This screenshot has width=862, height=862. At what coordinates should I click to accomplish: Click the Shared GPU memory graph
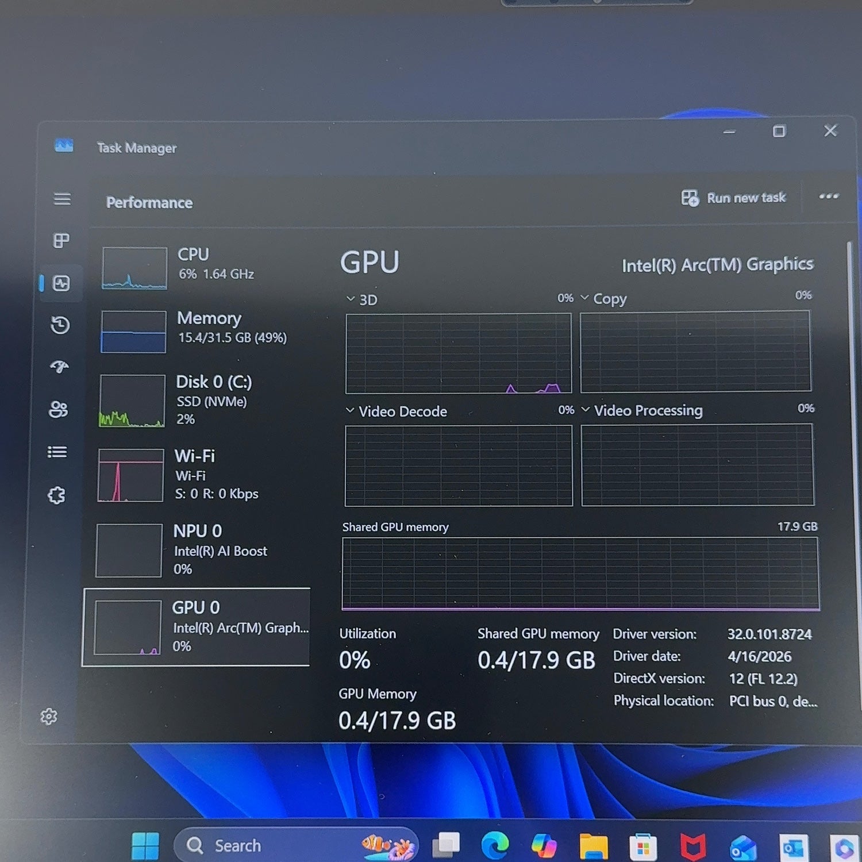(580, 574)
